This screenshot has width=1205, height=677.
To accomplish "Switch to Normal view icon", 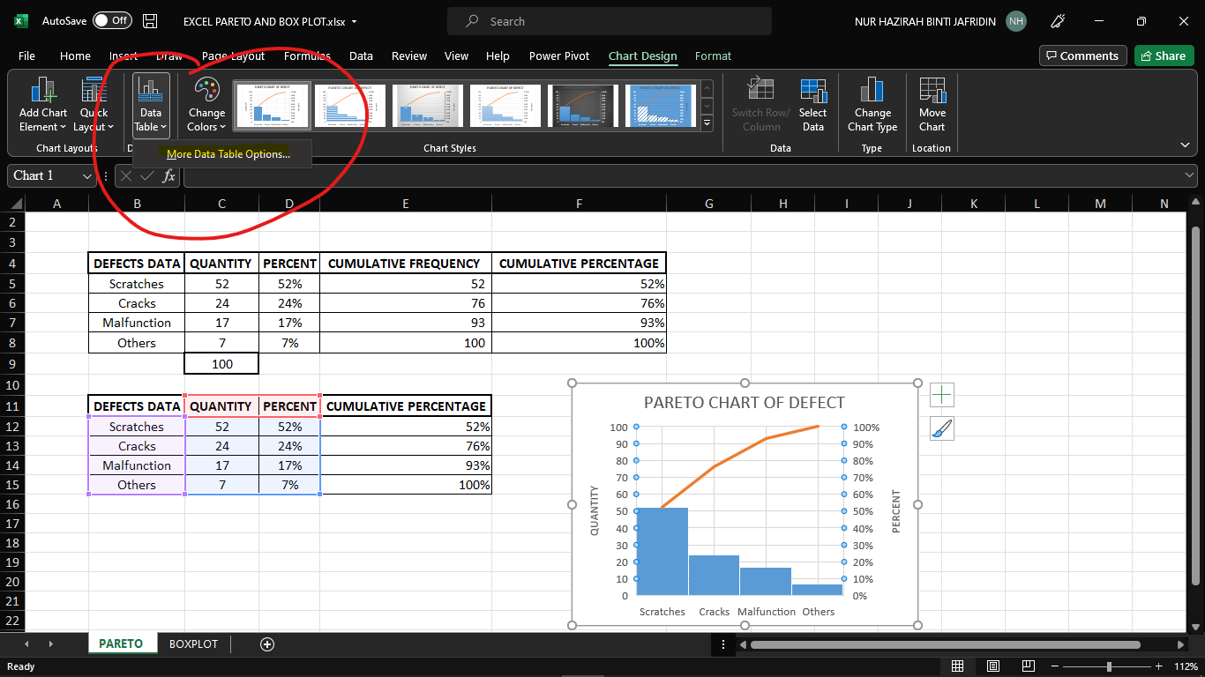I will click(x=958, y=666).
